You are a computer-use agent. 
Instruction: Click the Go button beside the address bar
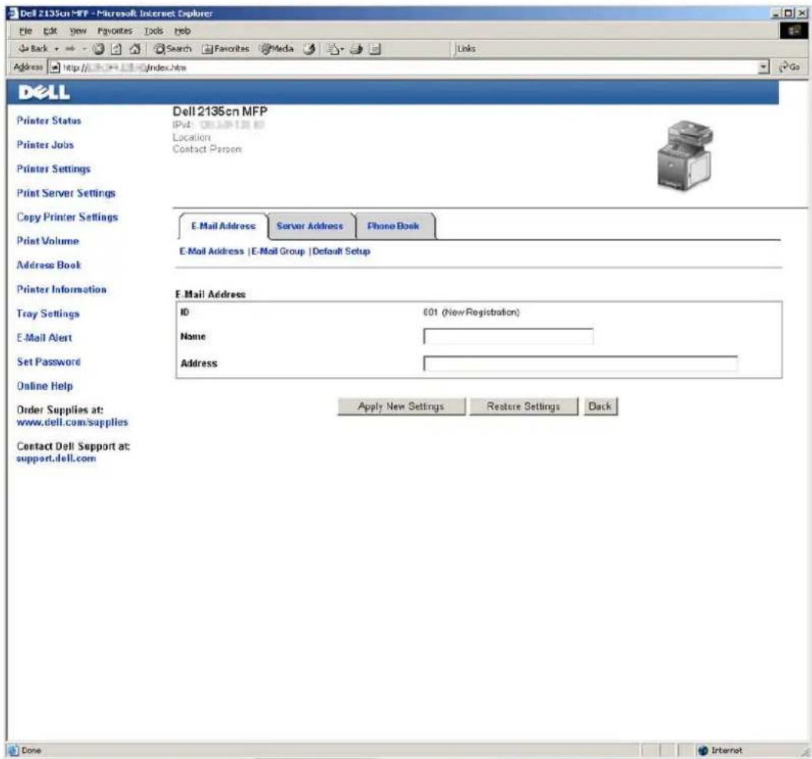790,67
